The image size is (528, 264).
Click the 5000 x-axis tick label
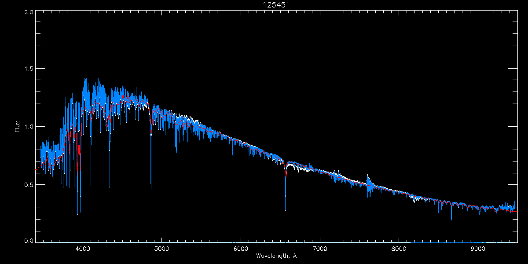(161, 248)
